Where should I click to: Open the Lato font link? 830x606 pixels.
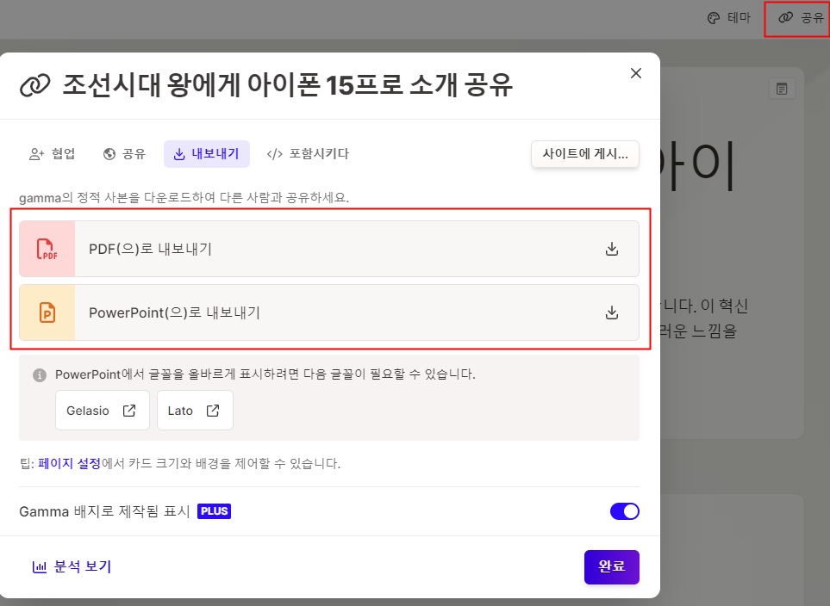(195, 411)
